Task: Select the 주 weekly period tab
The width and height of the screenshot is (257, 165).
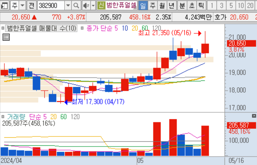Action: (x=153, y=6)
